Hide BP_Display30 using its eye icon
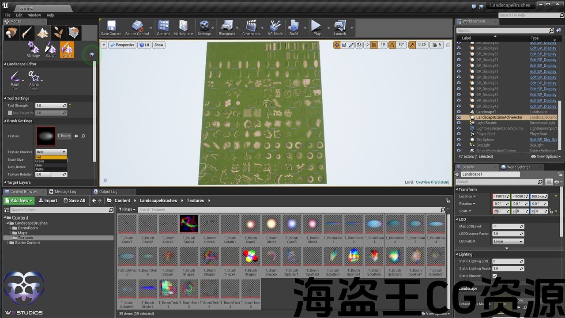565x318 pixels. pos(459,54)
